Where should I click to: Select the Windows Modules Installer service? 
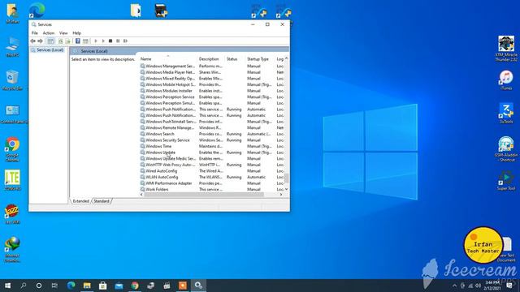(x=212, y=91)
